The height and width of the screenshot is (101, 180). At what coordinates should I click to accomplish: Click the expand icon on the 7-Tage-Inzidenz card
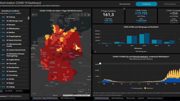click(124, 9)
